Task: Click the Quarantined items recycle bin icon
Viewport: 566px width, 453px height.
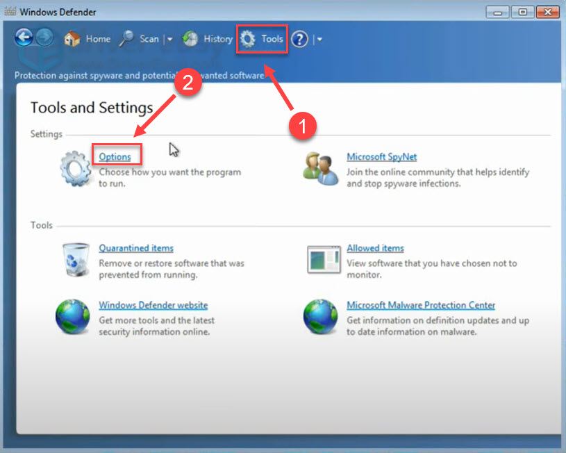Action: (76, 260)
